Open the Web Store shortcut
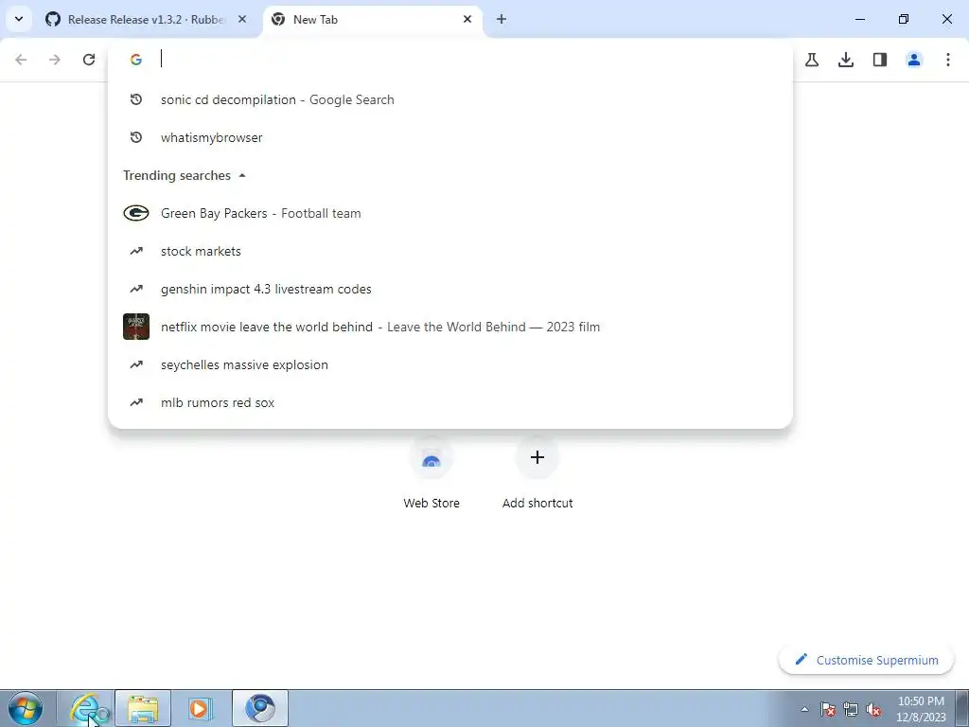 (x=432, y=473)
